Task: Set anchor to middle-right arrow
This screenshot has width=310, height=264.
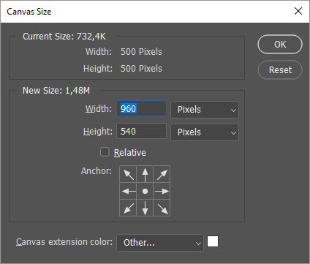Action: pos(162,191)
